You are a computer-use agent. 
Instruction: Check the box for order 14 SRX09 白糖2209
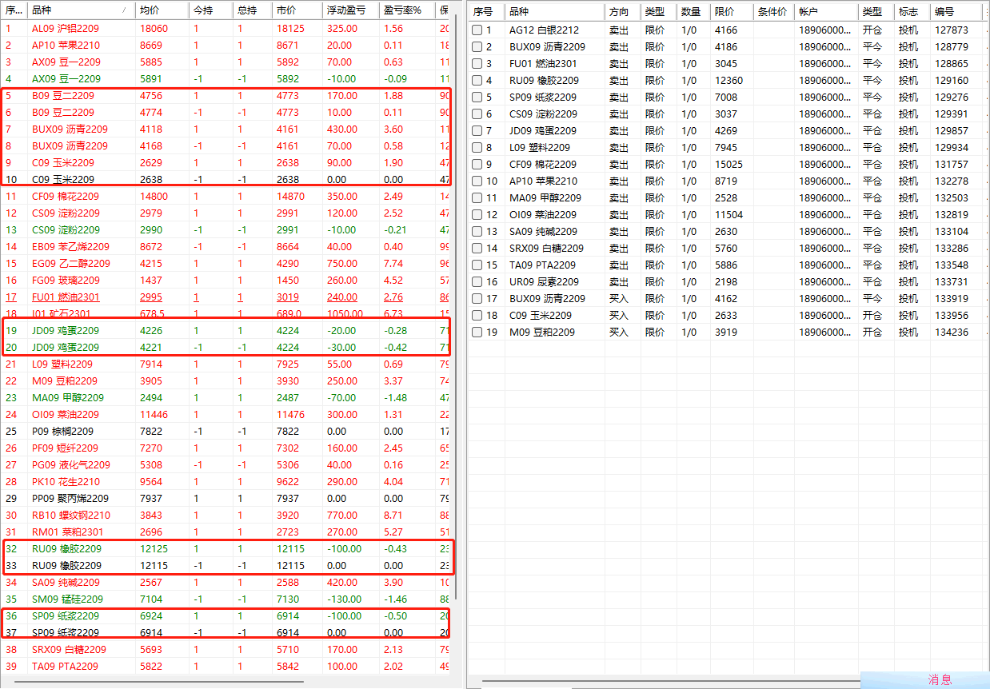point(477,249)
